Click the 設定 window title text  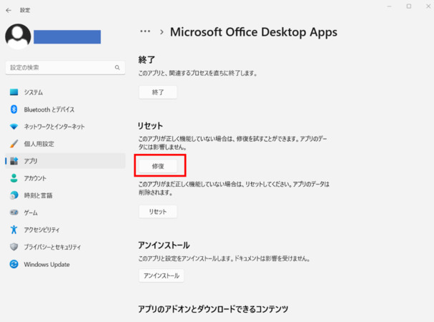click(x=25, y=10)
